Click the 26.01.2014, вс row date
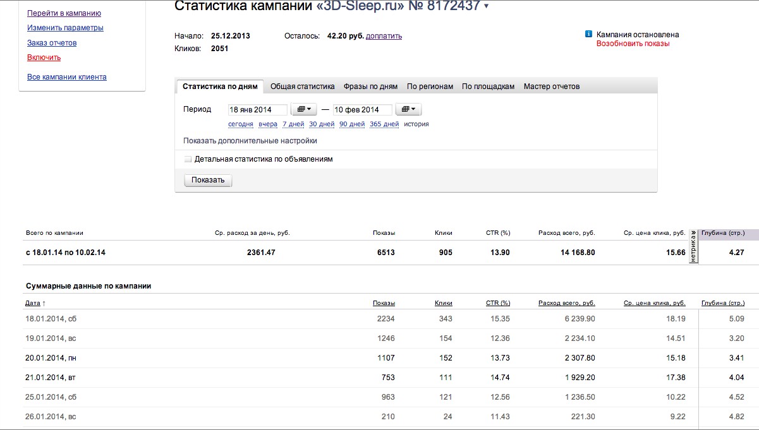 [x=51, y=417]
